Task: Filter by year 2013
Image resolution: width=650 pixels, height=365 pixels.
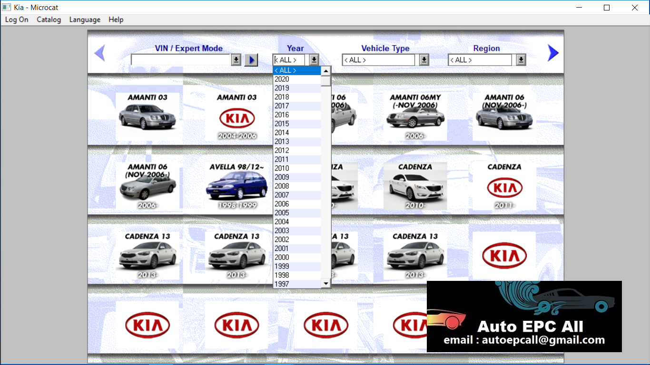Action: (297, 142)
